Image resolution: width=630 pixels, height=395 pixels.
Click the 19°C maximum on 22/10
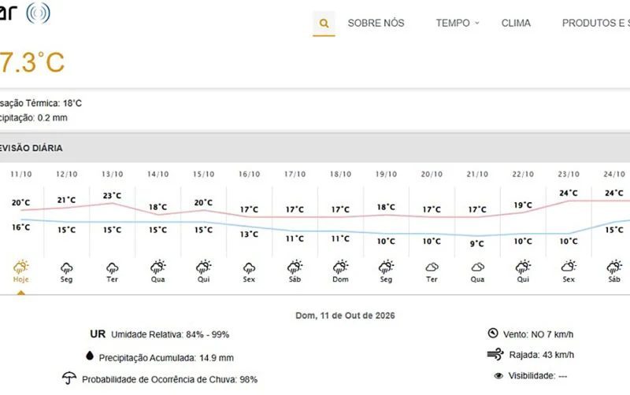pos(523,205)
